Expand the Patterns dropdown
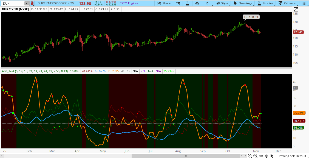The image size is (309, 159). tap(287, 3)
